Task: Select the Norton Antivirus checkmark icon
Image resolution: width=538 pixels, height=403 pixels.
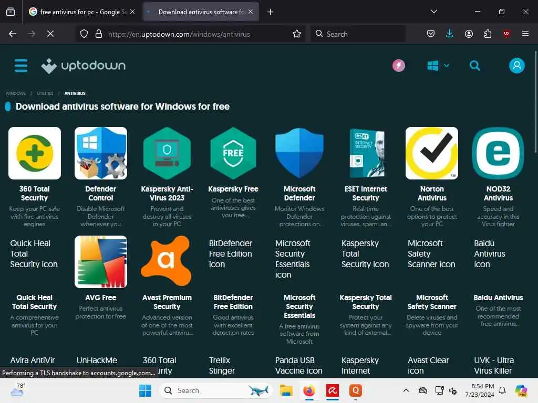Action: click(432, 153)
